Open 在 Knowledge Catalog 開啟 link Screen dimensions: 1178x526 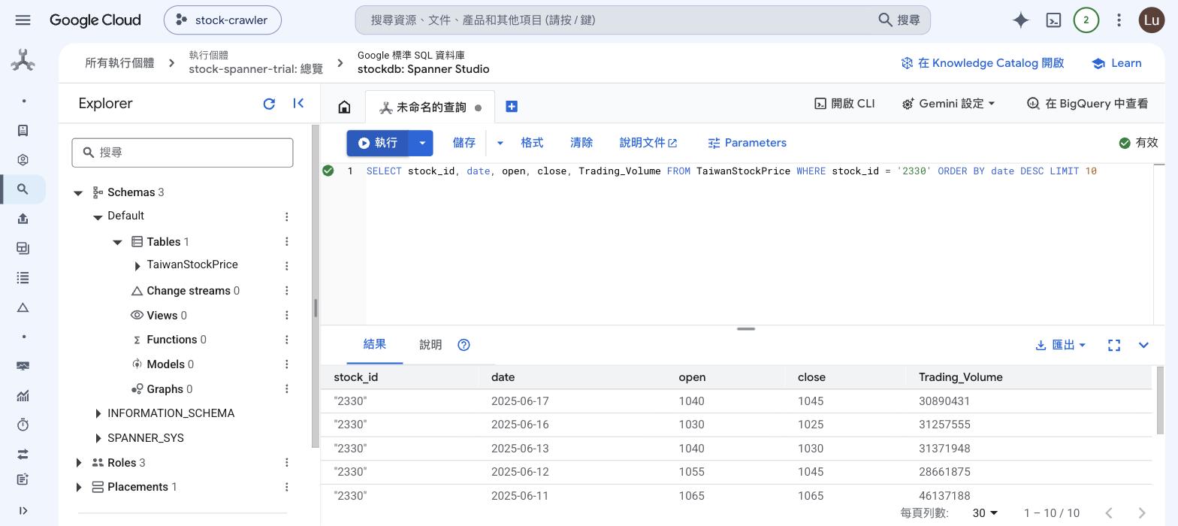coord(983,63)
